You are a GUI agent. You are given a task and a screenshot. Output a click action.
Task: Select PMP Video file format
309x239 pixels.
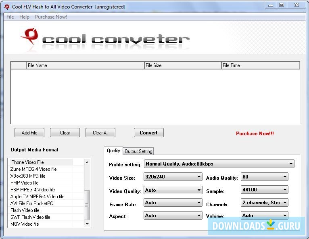pos(40,183)
